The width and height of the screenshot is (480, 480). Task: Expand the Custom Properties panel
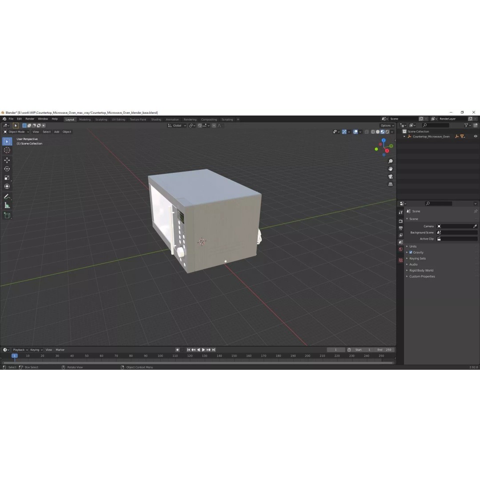point(422,276)
